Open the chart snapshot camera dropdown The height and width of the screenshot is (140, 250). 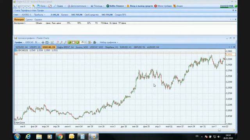click(x=95, y=42)
